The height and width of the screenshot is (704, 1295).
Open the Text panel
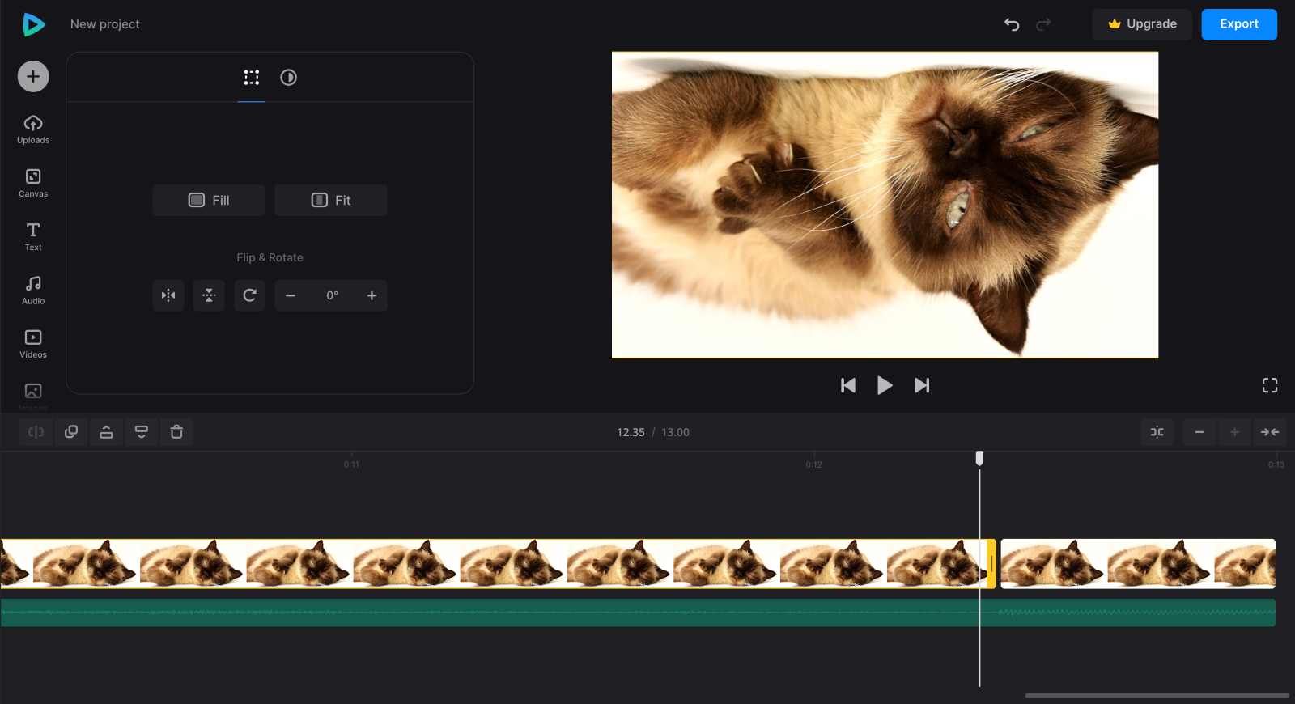point(33,236)
